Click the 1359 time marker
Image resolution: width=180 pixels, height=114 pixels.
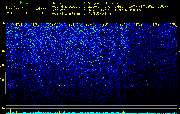tap(156, 25)
